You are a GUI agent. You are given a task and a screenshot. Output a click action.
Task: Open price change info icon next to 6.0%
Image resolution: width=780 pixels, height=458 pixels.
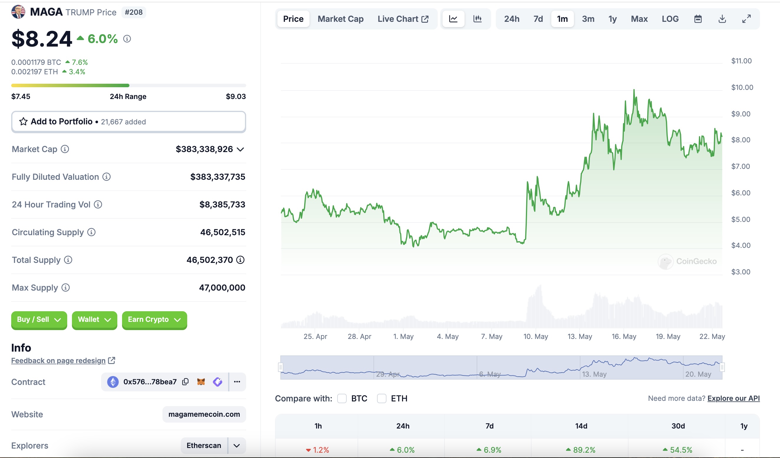[127, 39]
